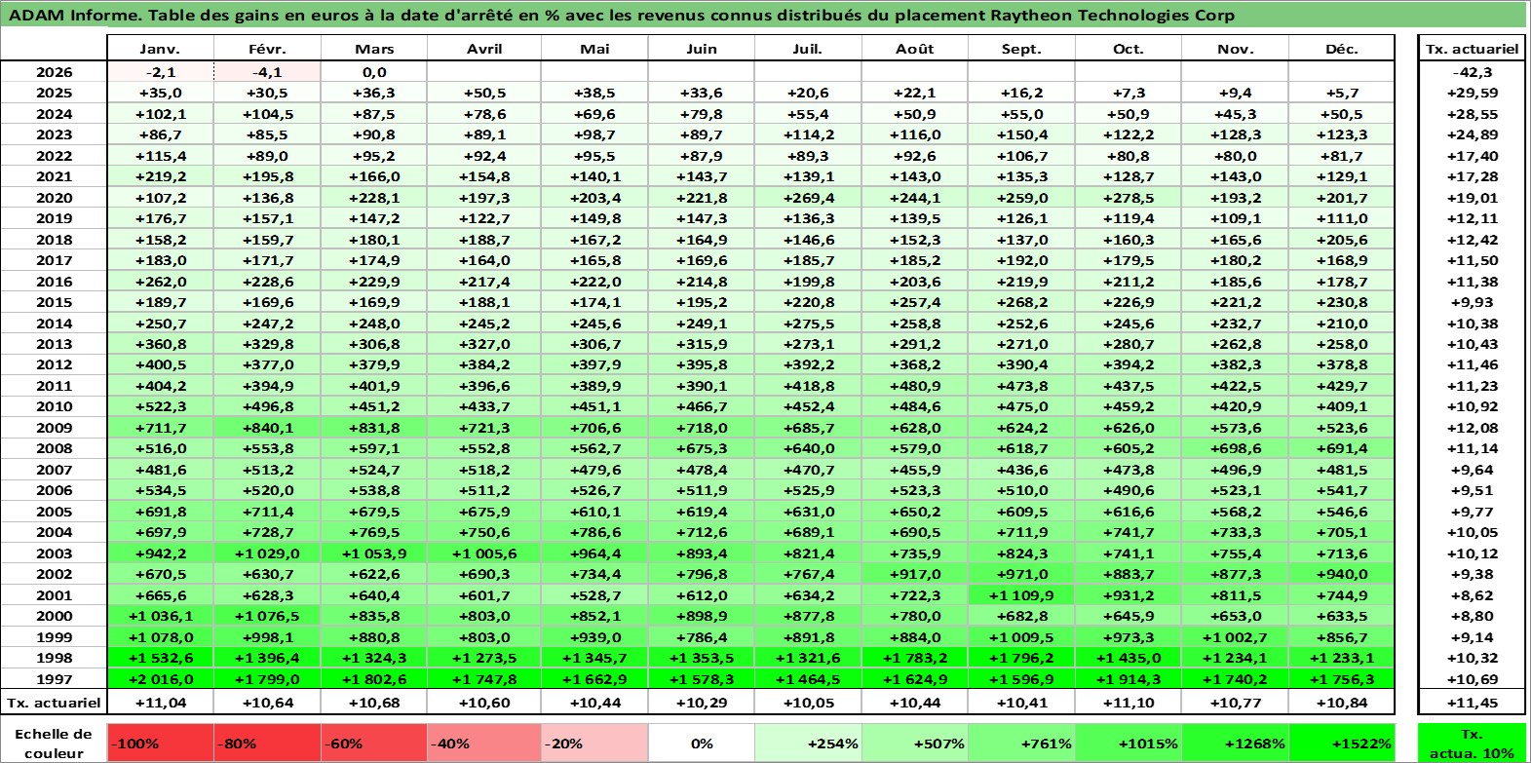Click the +24,89 actuarial rate for 2023

(x=1472, y=134)
